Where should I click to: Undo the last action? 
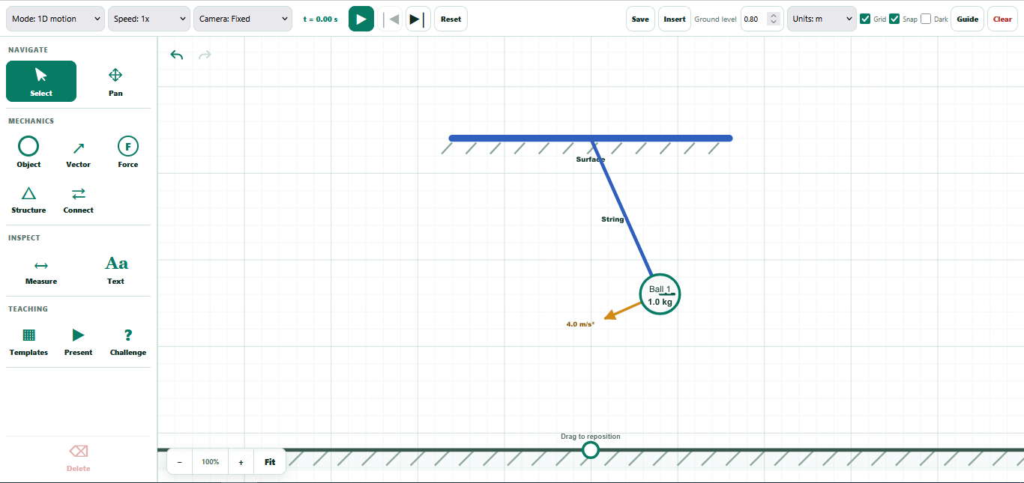(177, 55)
